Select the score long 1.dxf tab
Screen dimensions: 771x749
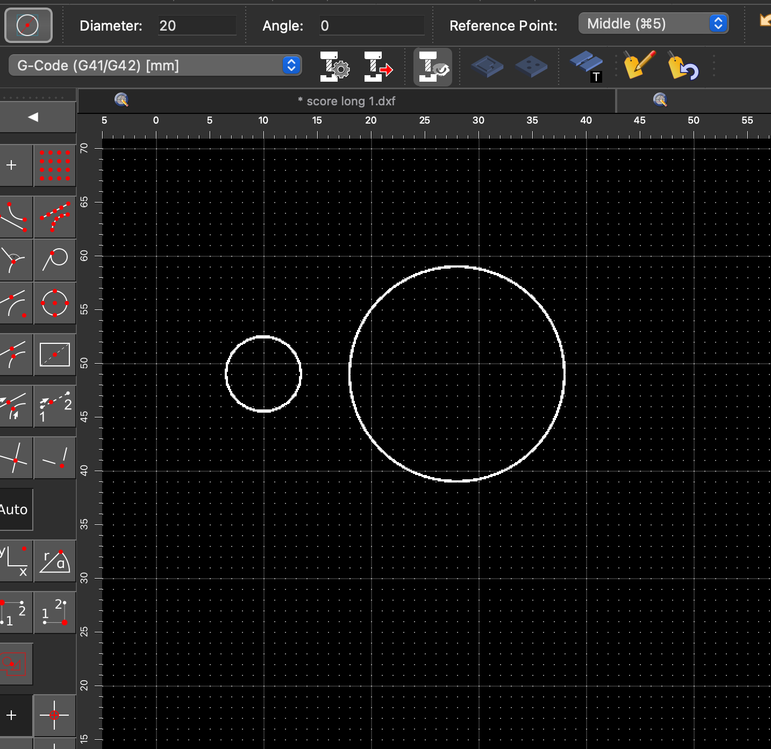pyautogui.click(x=347, y=101)
